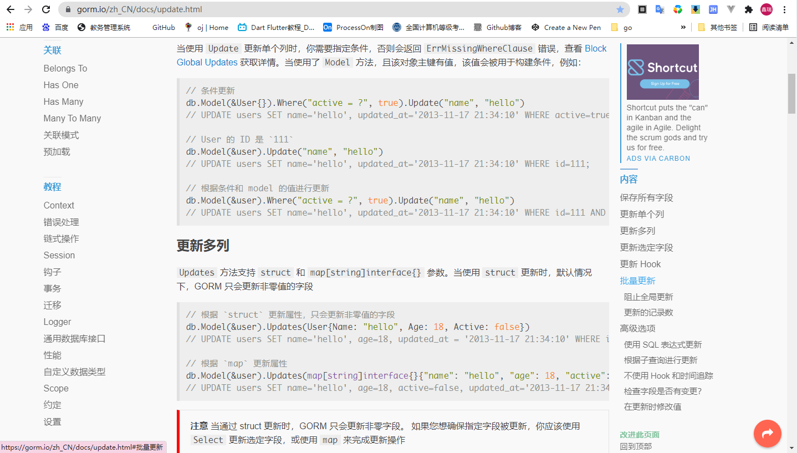Open 错误处理 in sidebar

(x=62, y=222)
